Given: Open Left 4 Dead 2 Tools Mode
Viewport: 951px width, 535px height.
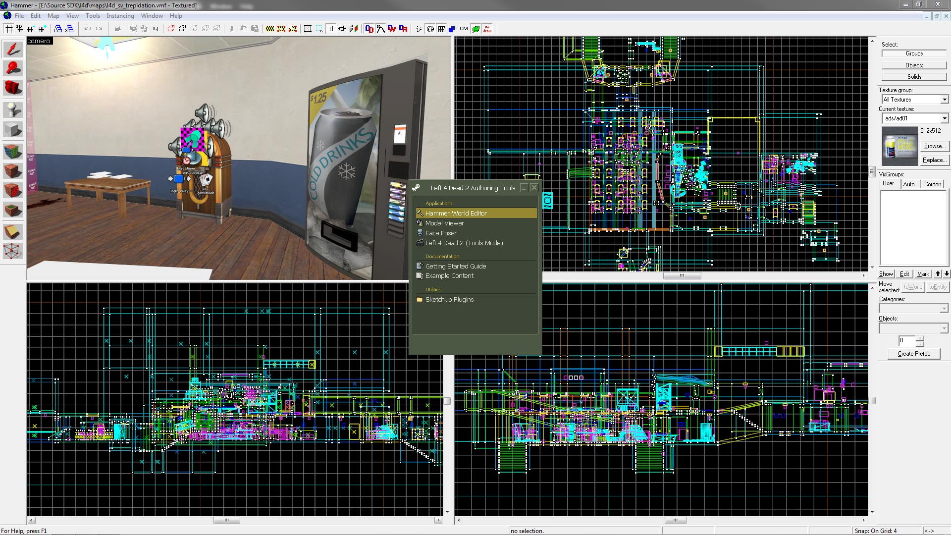Looking at the screenshot, I should click(465, 242).
